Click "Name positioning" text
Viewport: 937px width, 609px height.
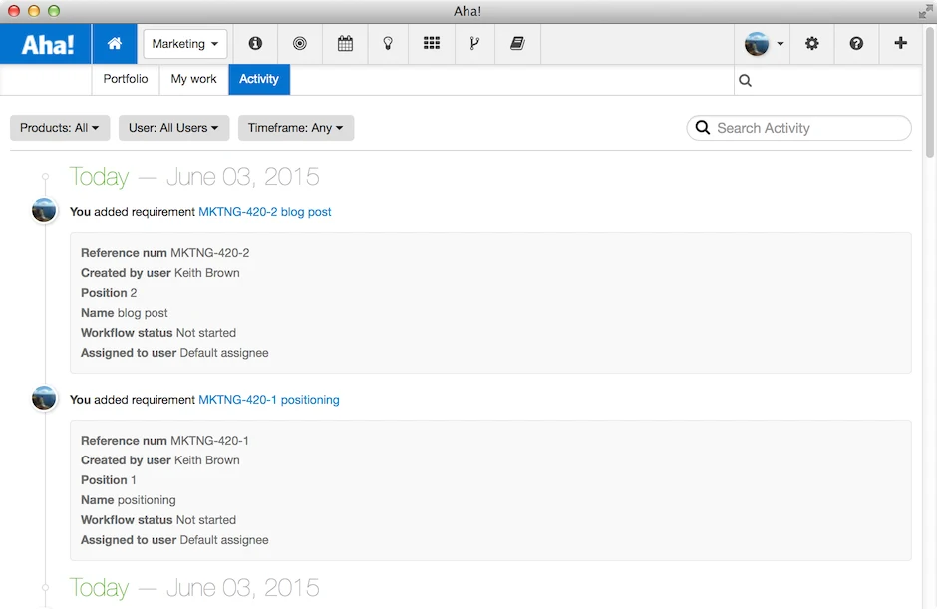[129, 500]
